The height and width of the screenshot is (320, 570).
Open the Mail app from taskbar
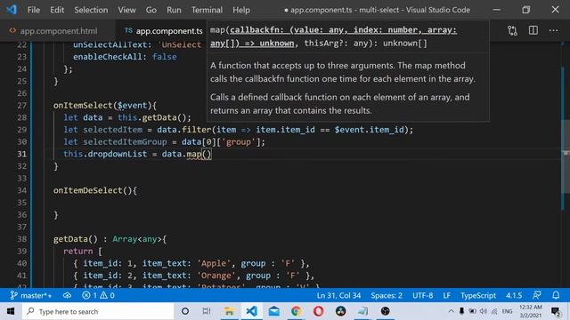(x=274, y=311)
